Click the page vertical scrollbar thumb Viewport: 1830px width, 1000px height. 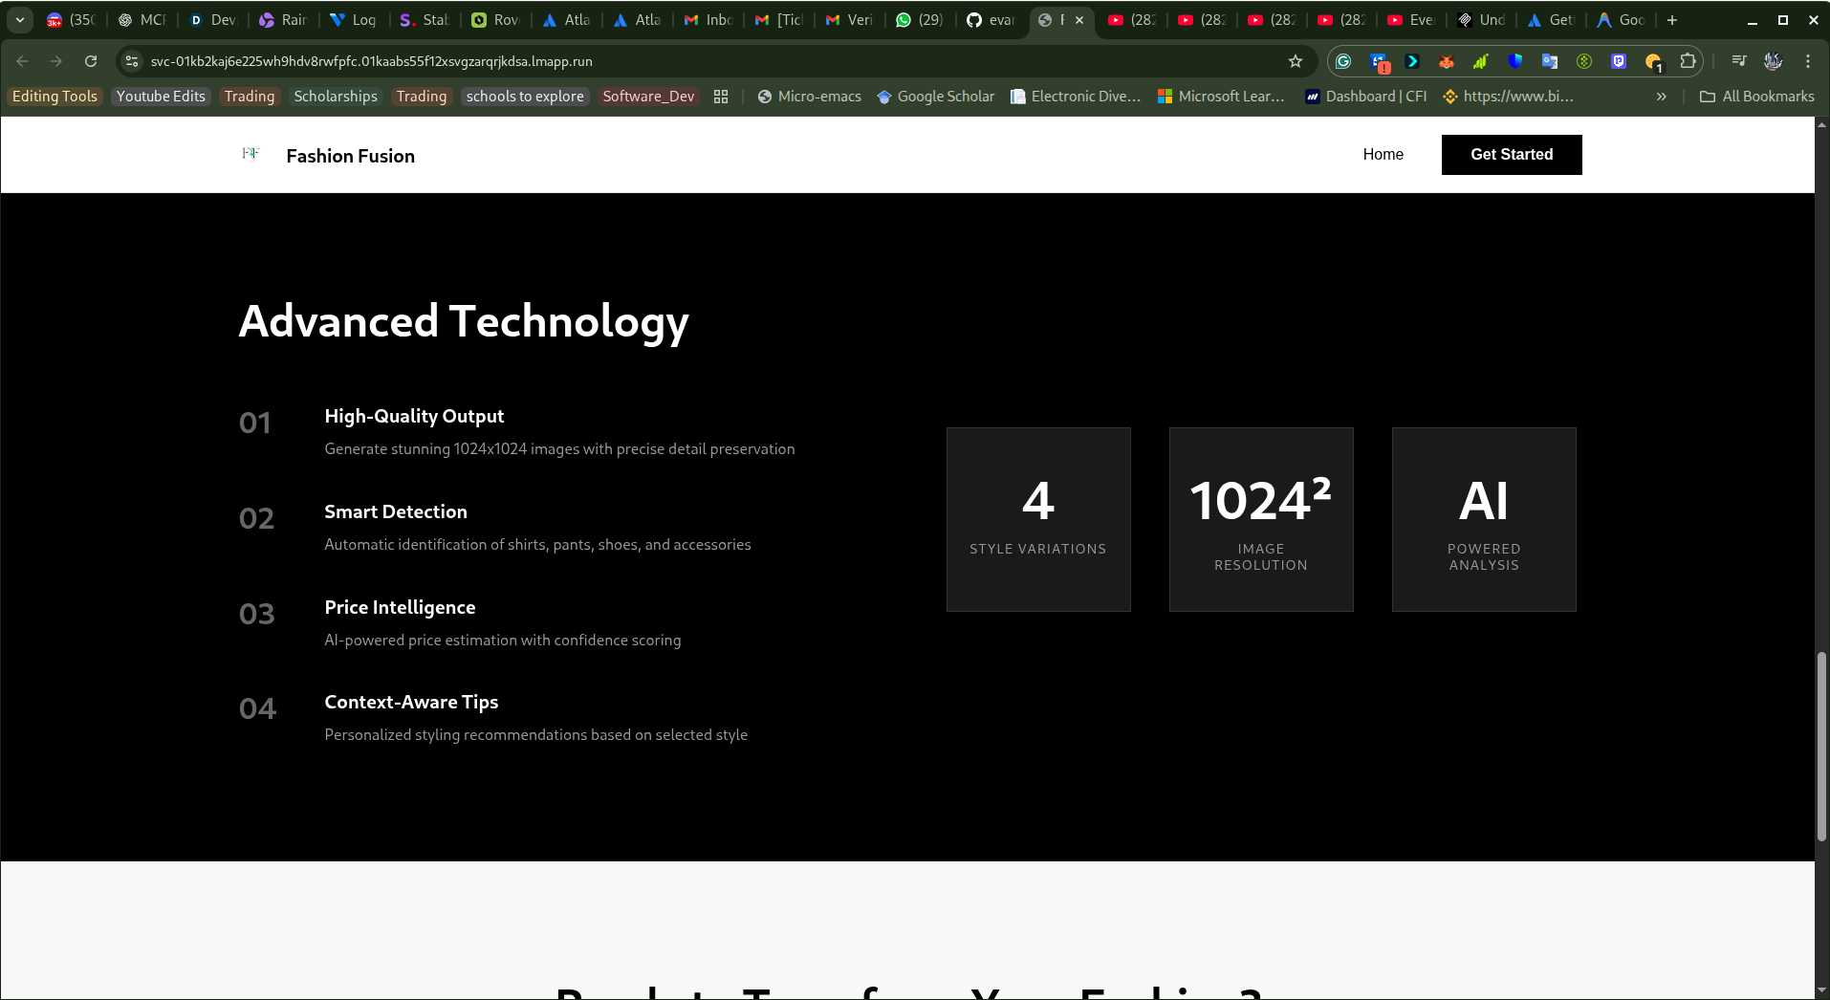point(1822,747)
